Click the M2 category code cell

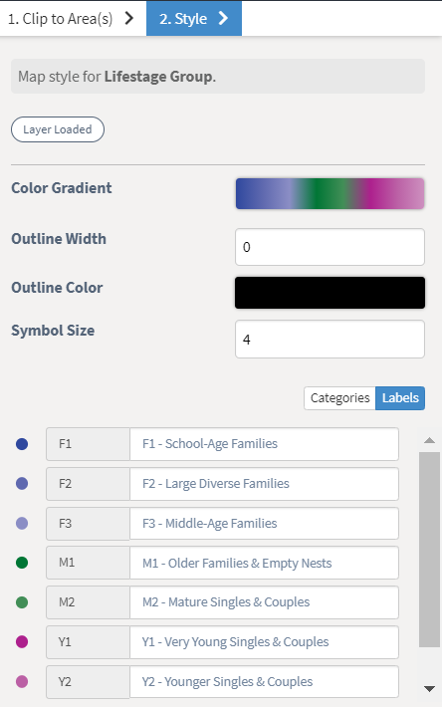(x=88, y=602)
